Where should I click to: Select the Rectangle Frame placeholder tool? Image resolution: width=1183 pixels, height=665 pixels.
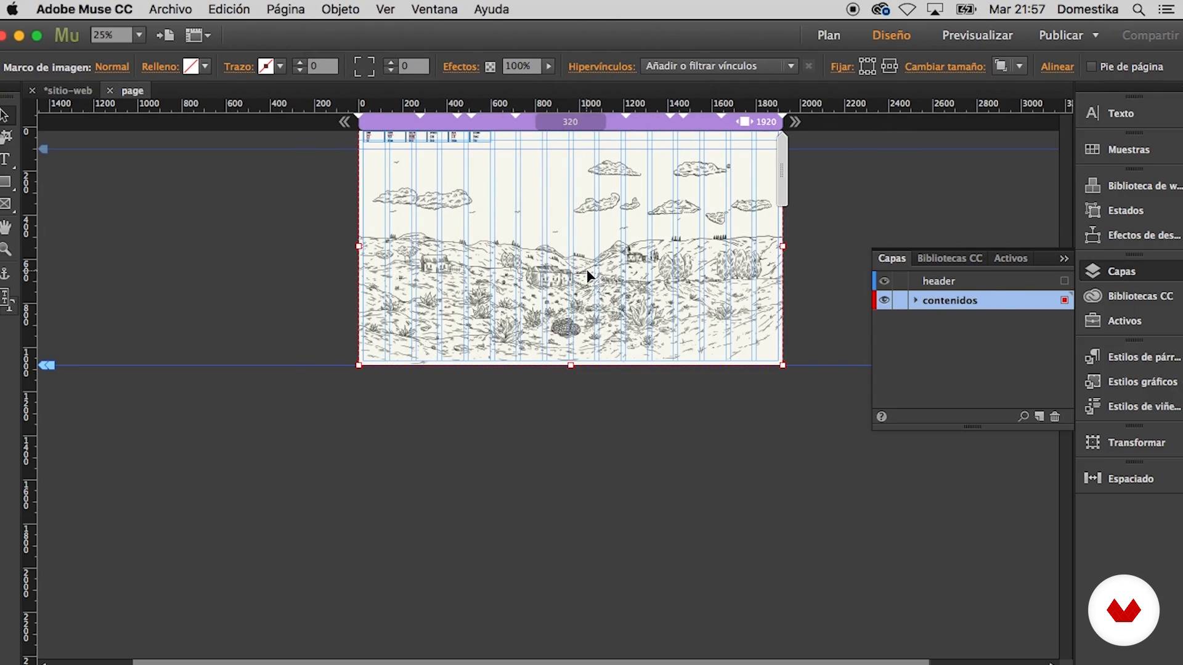(x=6, y=204)
